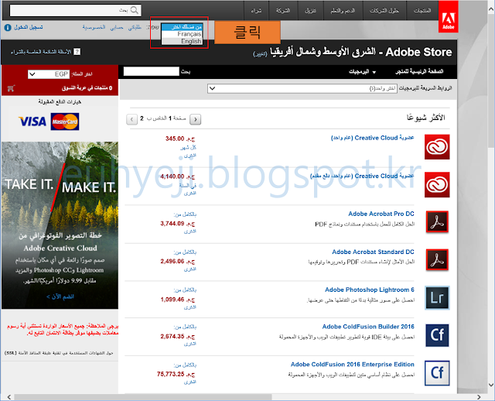Click the search magnifier icon
495x401 pixels.
pyautogui.click(x=135, y=10)
